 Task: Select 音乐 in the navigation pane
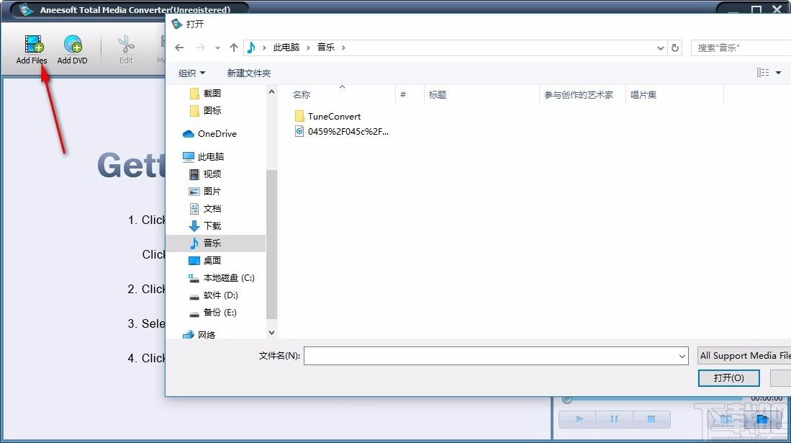coord(215,243)
